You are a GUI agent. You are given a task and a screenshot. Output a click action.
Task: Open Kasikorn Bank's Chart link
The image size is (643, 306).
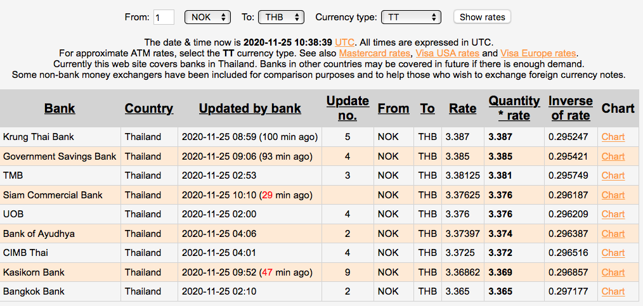tap(613, 272)
